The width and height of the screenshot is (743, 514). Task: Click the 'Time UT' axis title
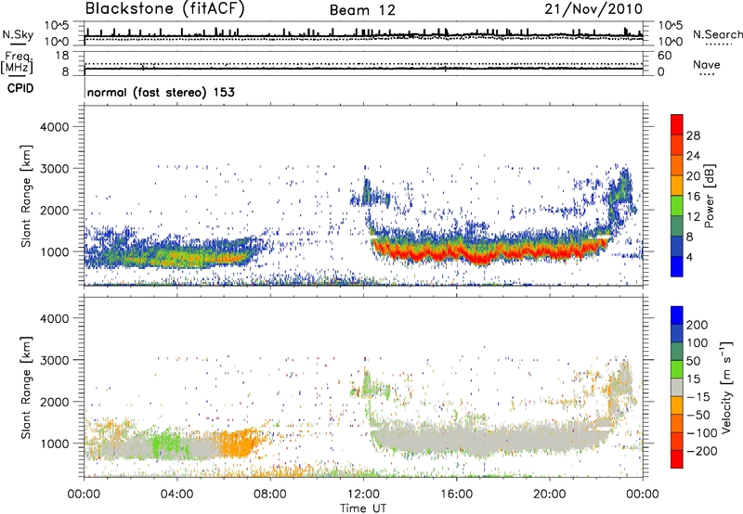pyautogui.click(x=363, y=508)
